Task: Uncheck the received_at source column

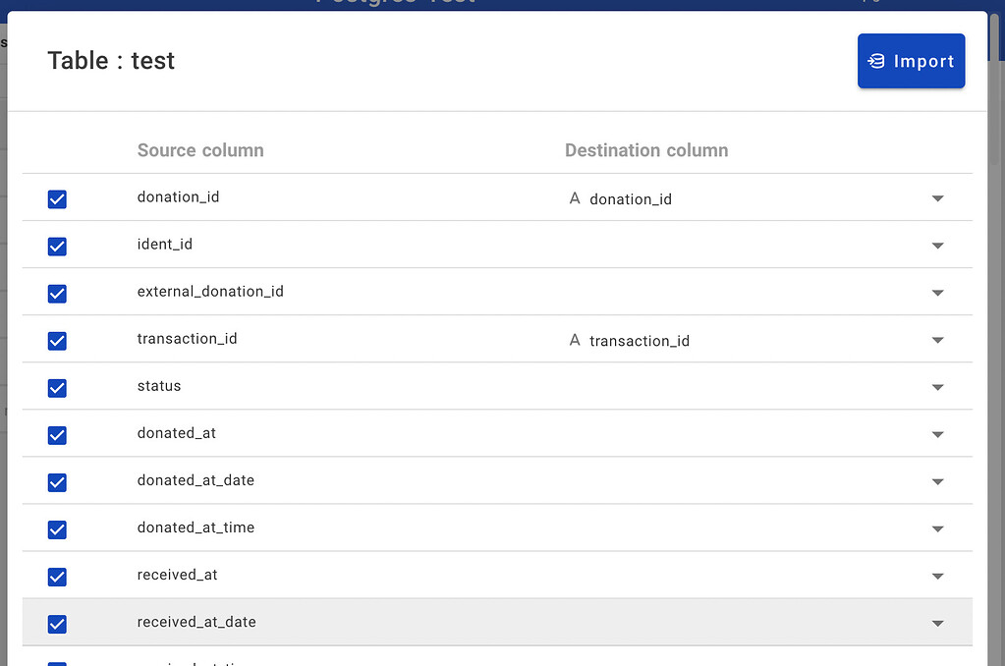Action: tap(57, 577)
